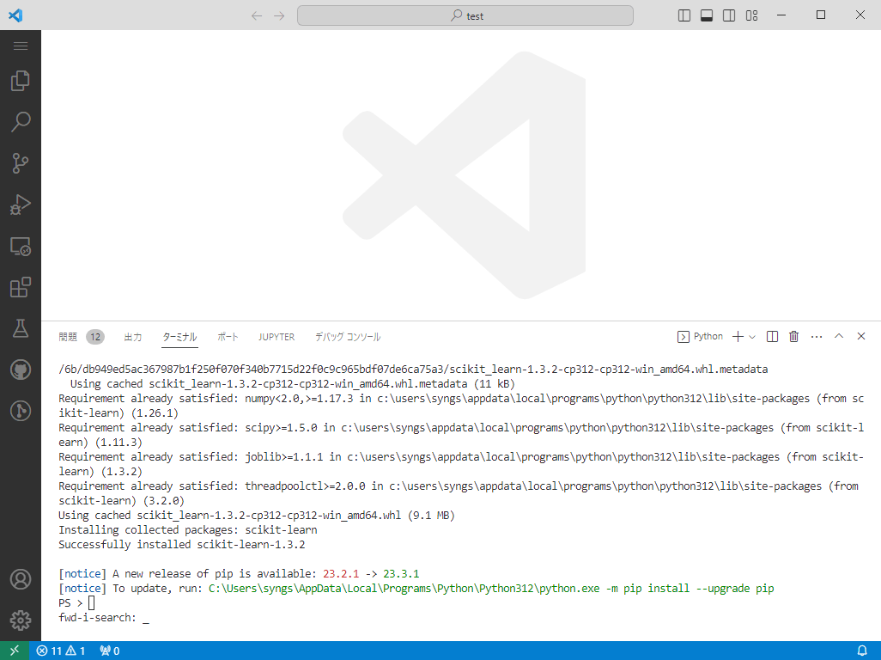Switch to the JUPYTER panel tab
881x660 pixels.
pos(276,337)
